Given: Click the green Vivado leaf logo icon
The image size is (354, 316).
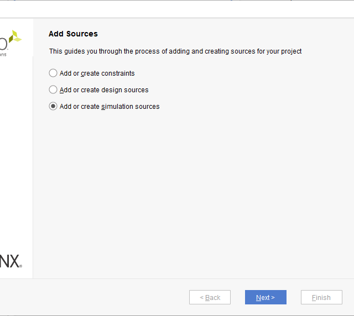Looking at the screenshot, I should [15, 37].
